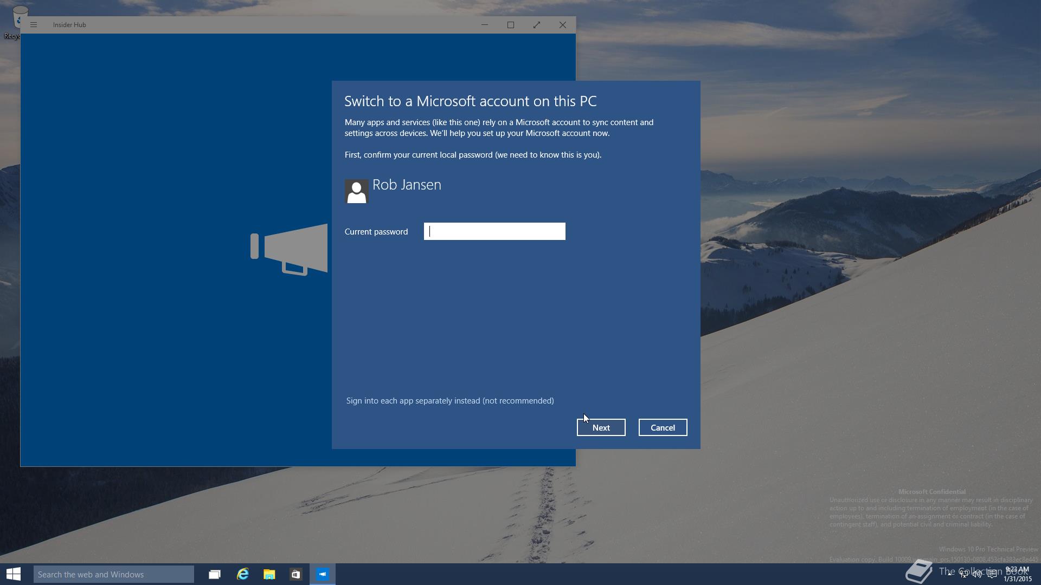Click the clock showing 1/31/2015
Viewport: 1041px width, 585px height.
1017,574
